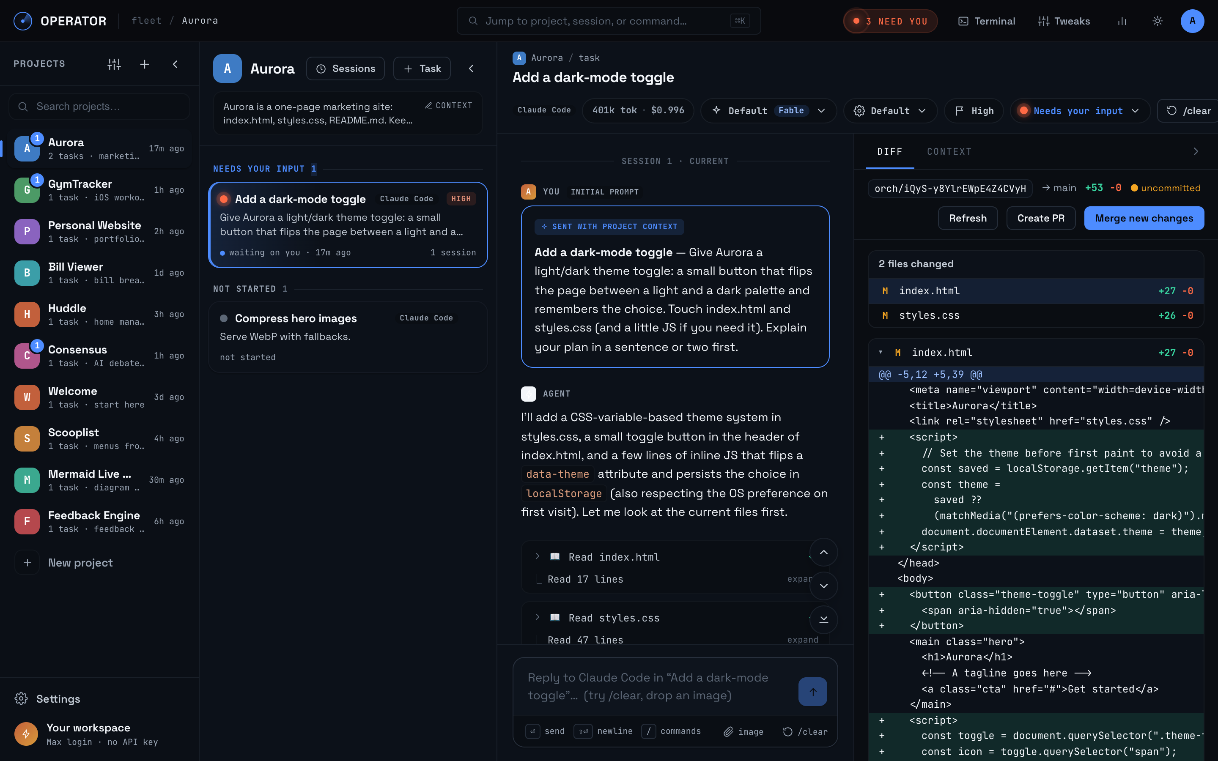This screenshot has height=761, width=1218.
Task: Select styles.css in files changed list
Action: (x=1036, y=315)
